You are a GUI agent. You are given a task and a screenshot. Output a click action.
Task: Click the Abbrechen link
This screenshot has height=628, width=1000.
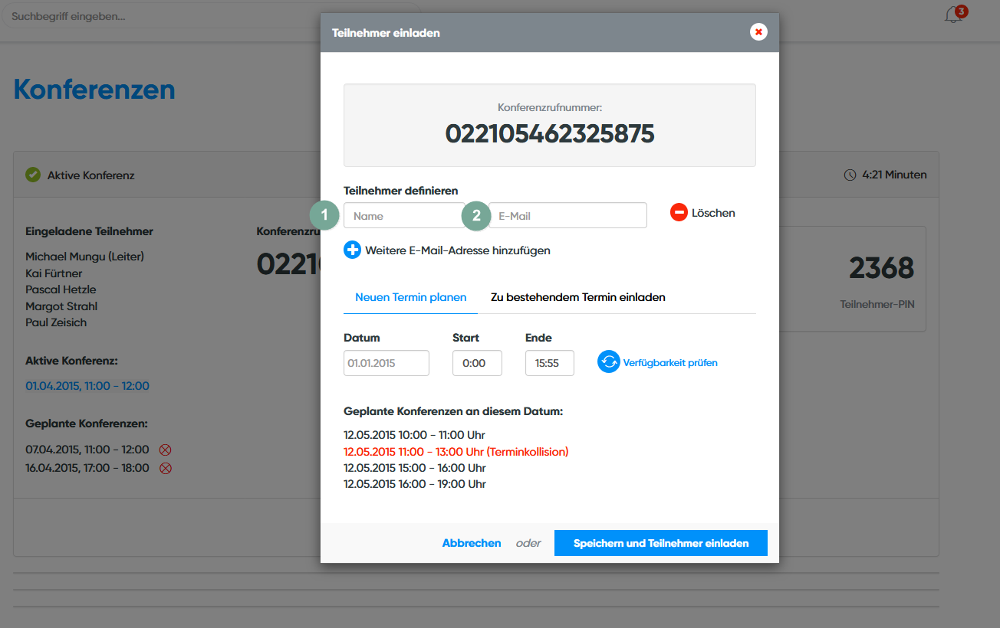tap(471, 543)
